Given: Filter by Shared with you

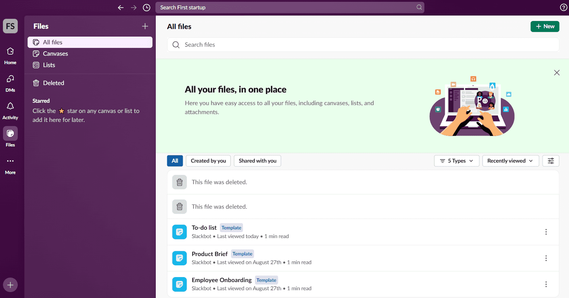Looking at the screenshot, I should pos(257,161).
